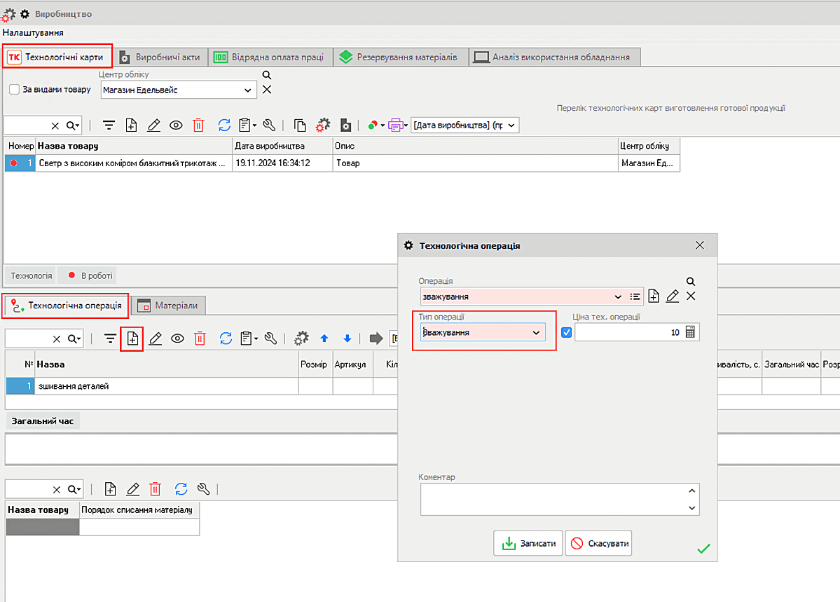The width and height of the screenshot is (840, 602).
Task: Toggle the 'За видами товару' checkbox
Action: [x=14, y=90]
